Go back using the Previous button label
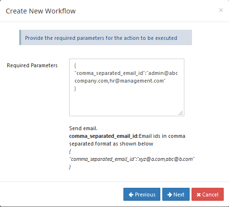 coord(145,195)
